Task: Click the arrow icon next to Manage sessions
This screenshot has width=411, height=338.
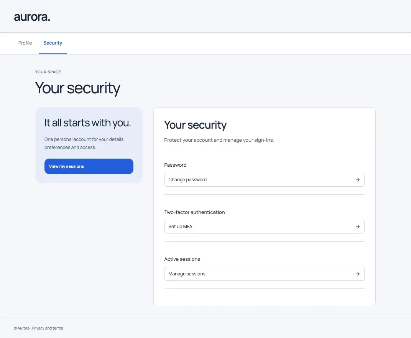Action: [x=358, y=273]
